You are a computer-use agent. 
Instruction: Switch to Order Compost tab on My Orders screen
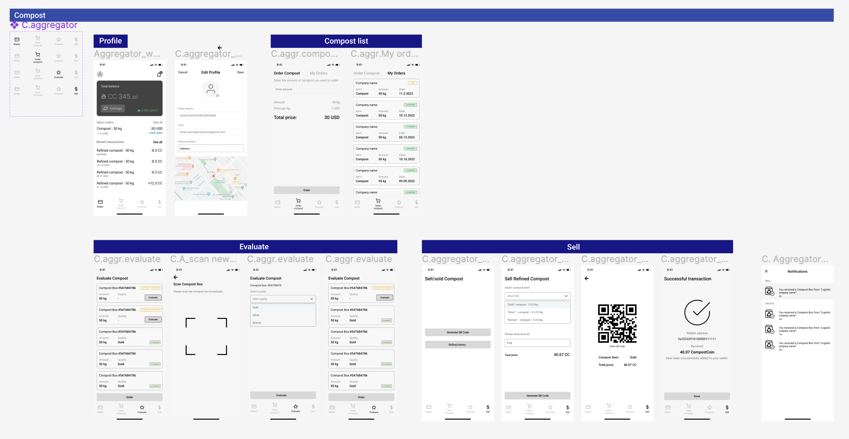click(x=366, y=73)
